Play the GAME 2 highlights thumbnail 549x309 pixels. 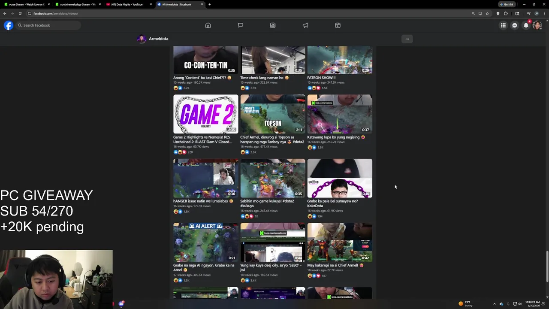coord(205,114)
